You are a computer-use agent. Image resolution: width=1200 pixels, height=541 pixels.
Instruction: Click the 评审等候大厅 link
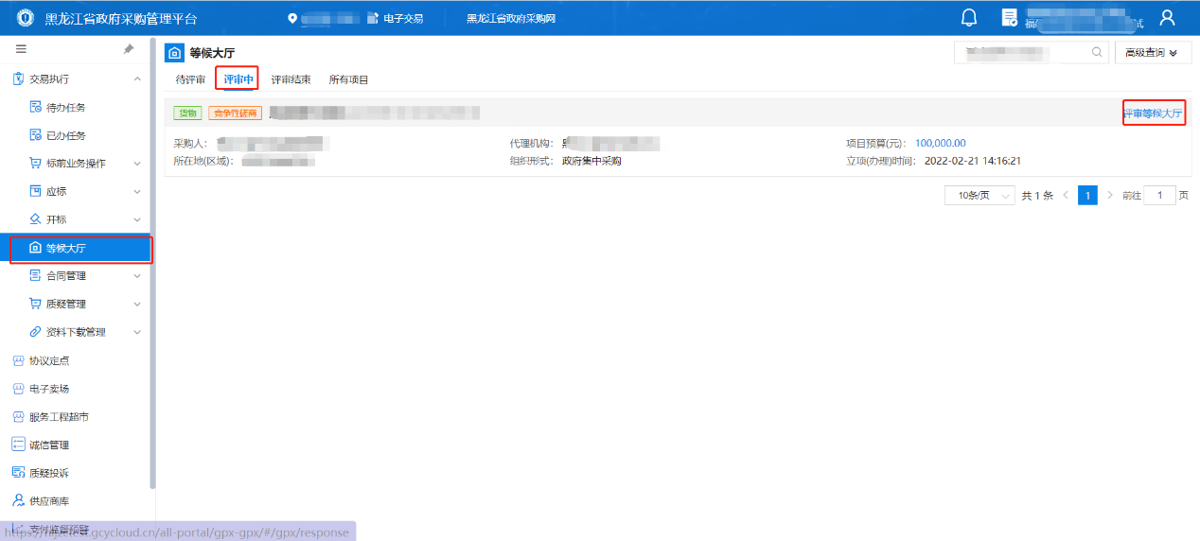pyautogui.click(x=1153, y=113)
